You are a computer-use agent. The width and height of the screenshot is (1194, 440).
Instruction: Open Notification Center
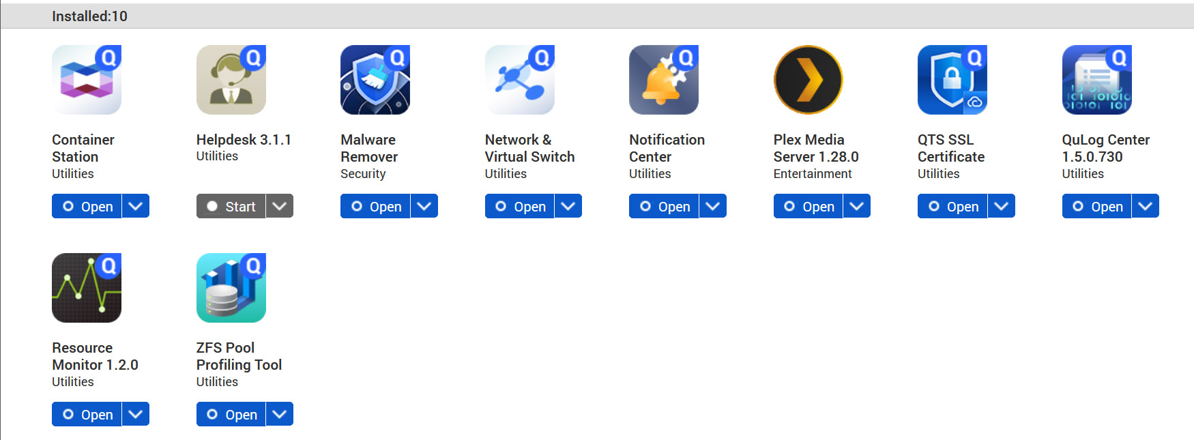coord(664,206)
